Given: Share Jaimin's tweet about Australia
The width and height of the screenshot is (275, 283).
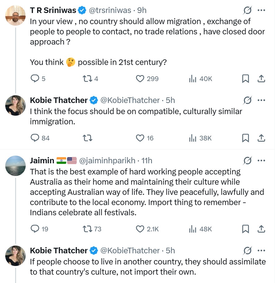Looking at the screenshot, I should click(261, 229).
